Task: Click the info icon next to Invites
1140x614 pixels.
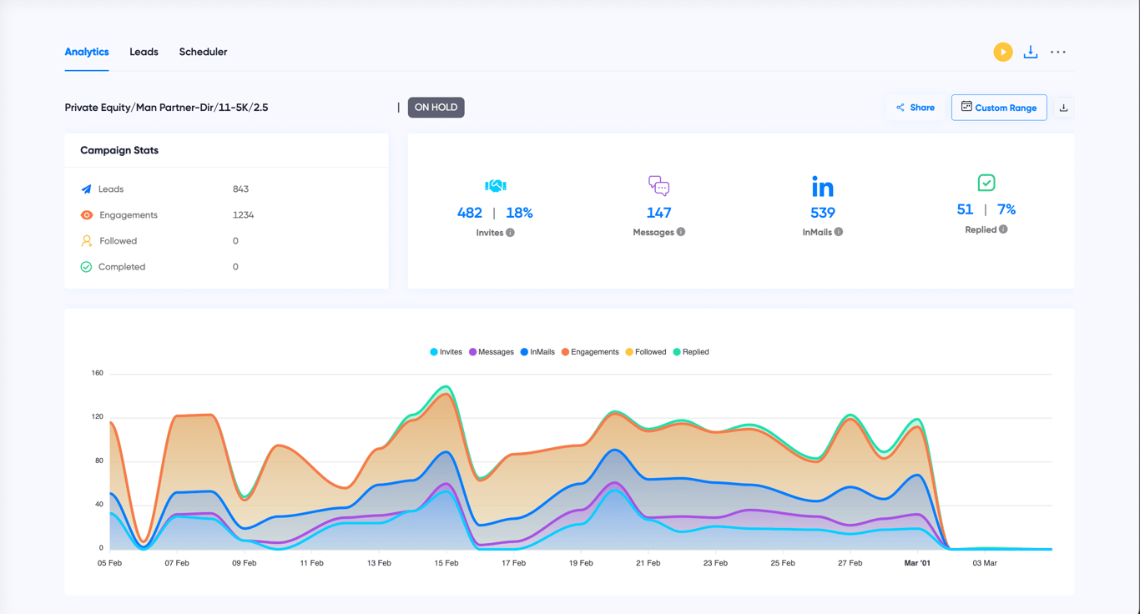Action: tap(510, 233)
